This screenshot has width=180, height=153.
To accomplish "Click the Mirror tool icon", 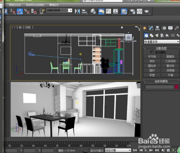I will (x=77, y=11).
